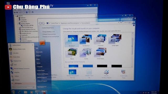Open Paint from Start menu
Screen dimensions: 168x94
pyautogui.click(x=22, y=65)
